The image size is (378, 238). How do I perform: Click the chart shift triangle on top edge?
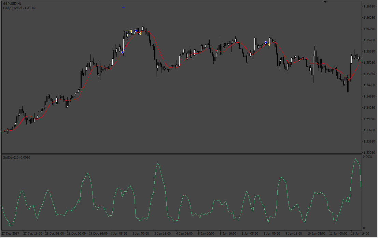(x=325, y=2)
